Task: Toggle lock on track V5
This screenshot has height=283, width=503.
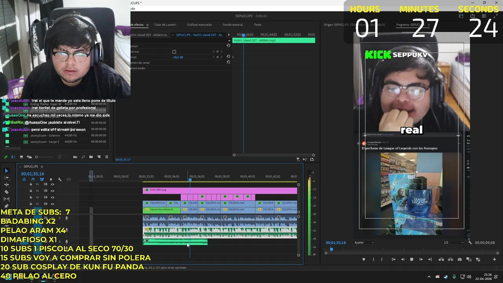Action: [31, 184]
